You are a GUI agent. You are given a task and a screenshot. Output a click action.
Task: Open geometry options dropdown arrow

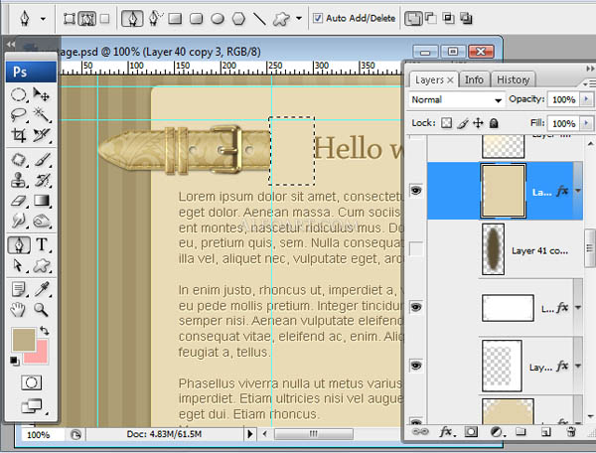click(299, 18)
